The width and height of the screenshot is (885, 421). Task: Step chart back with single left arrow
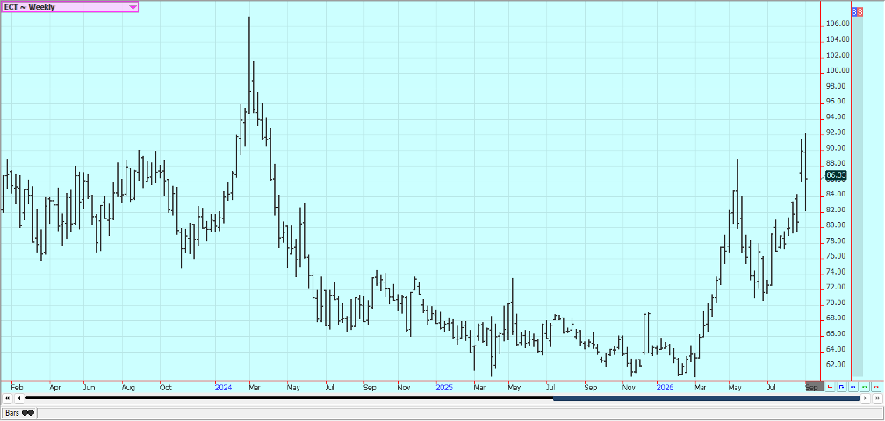pos(18,398)
